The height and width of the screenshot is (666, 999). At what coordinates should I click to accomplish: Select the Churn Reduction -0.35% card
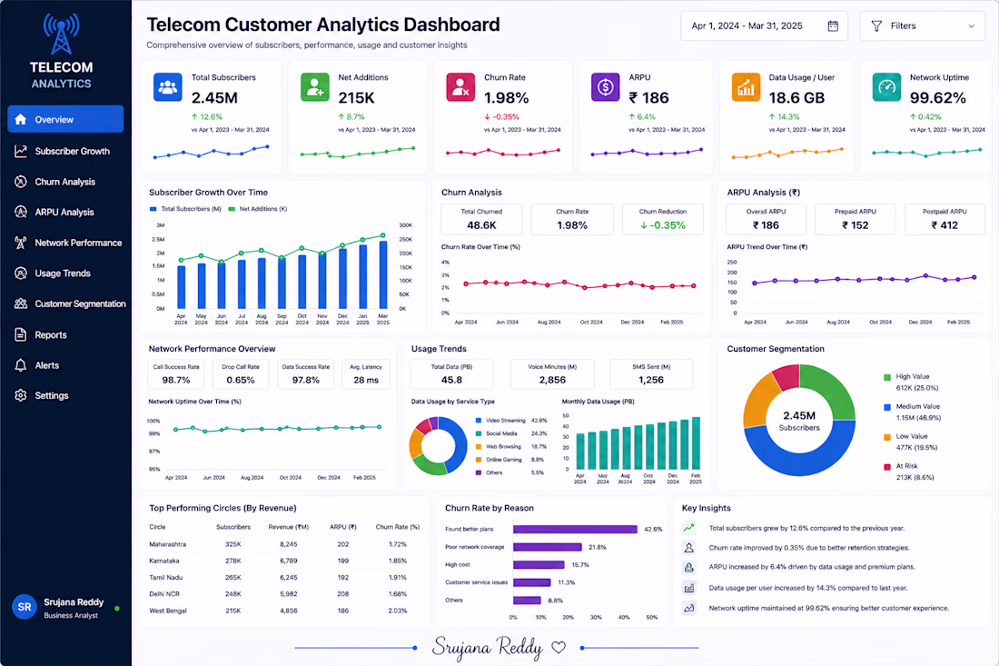663,219
